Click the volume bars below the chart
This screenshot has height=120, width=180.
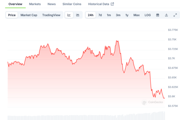pos(88,116)
